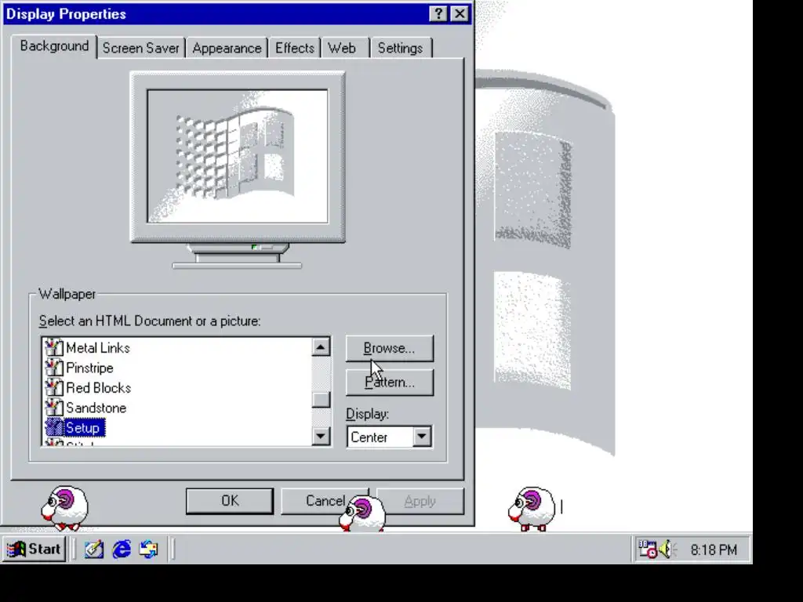Switch to the Screen Saver tab

pos(141,48)
